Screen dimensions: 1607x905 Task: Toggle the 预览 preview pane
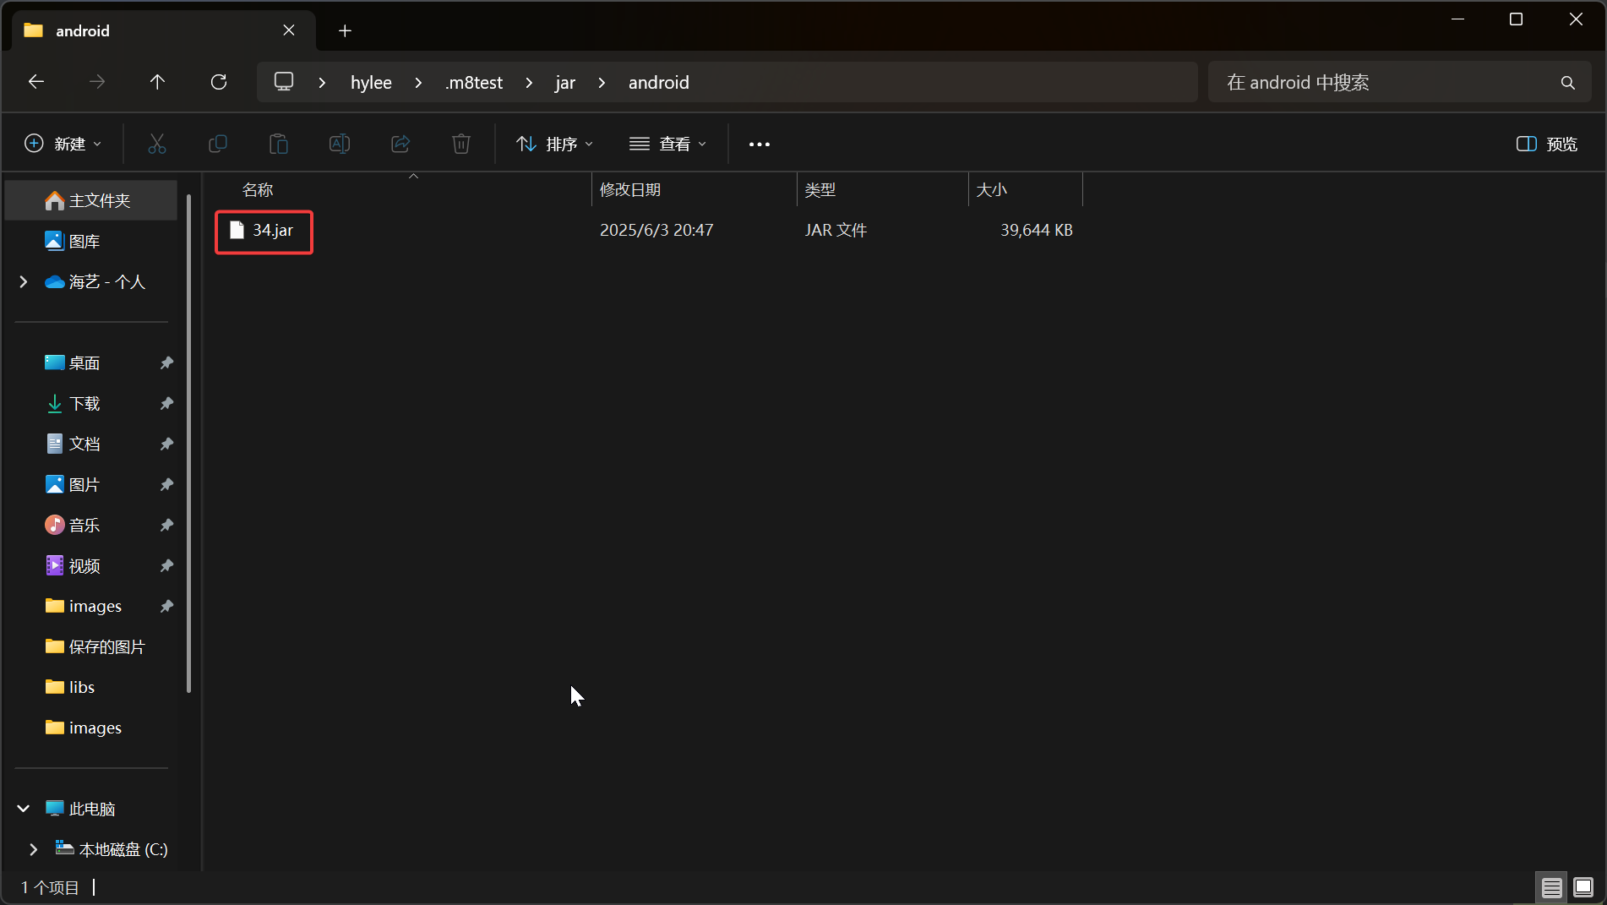point(1547,144)
